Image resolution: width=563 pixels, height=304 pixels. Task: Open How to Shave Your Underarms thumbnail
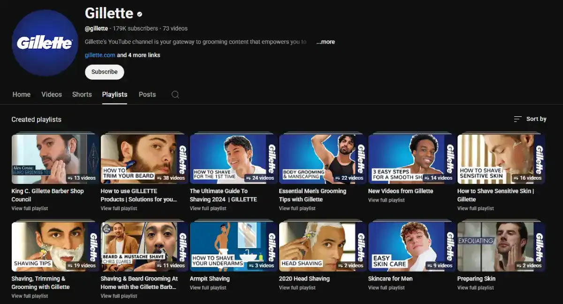(234, 247)
